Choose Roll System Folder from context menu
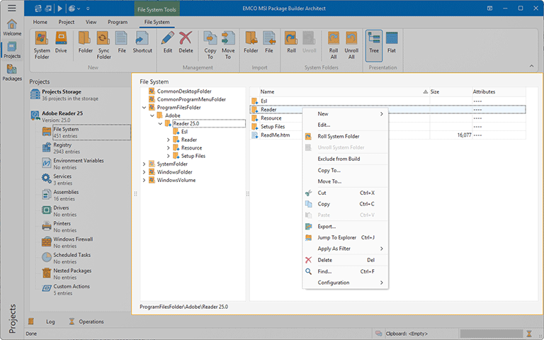The width and height of the screenshot is (544, 340). (338, 136)
